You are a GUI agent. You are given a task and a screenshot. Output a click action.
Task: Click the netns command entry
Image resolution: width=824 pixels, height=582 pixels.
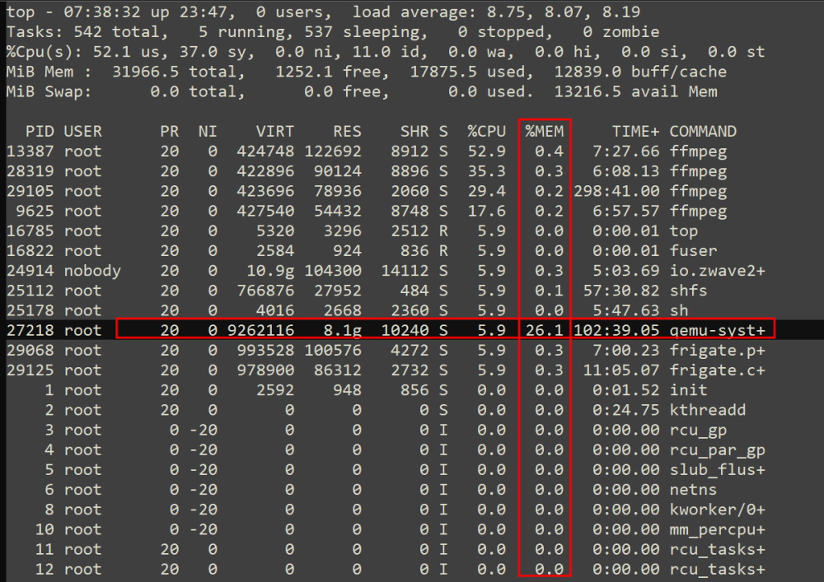click(x=693, y=490)
